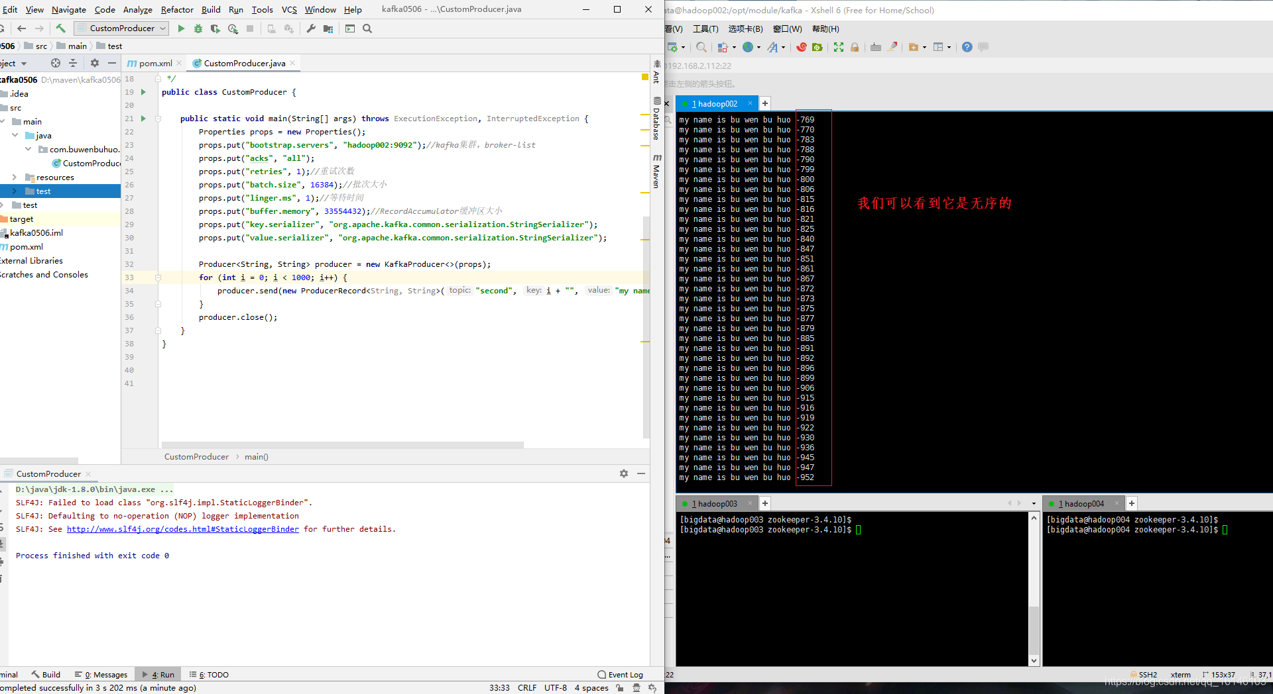Run with Coverage from the IntelliJ toolbar
Screen dimensions: 1273x694
[215, 28]
